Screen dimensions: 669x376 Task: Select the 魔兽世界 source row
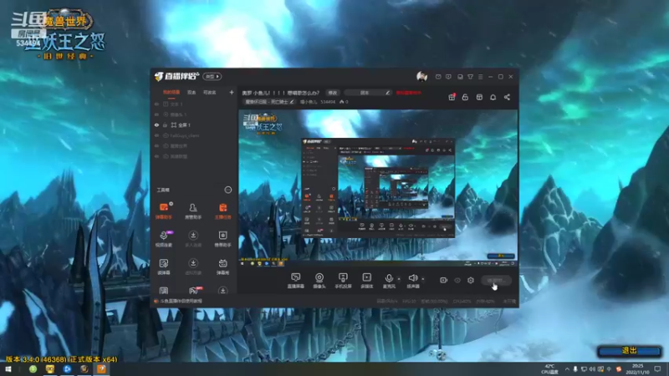point(195,145)
